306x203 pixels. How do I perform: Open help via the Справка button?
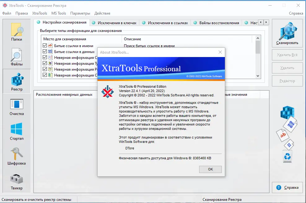coord(287,188)
